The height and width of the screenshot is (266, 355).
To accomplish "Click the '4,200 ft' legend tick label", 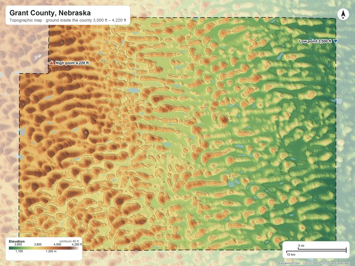I will coord(77,244).
